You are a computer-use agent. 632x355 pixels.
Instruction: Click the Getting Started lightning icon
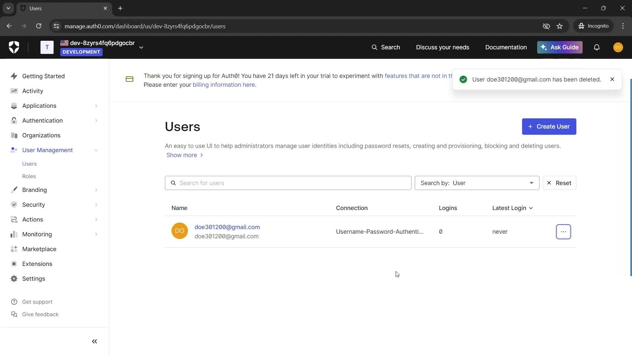coord(14,76)
